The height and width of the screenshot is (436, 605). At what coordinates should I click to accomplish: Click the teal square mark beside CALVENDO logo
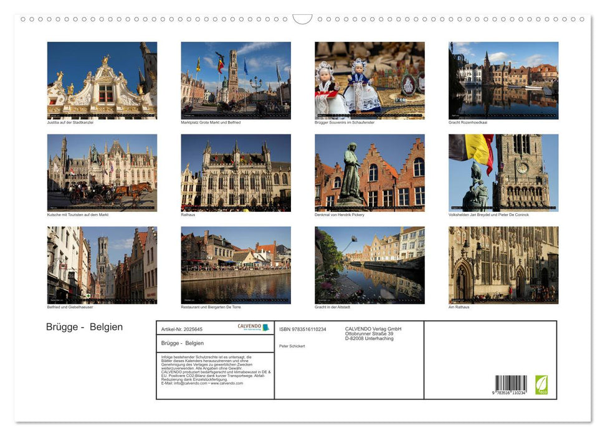(x=267, y=328)
